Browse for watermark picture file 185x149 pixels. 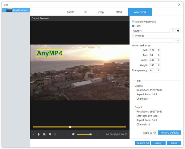[x=178, y=40]
